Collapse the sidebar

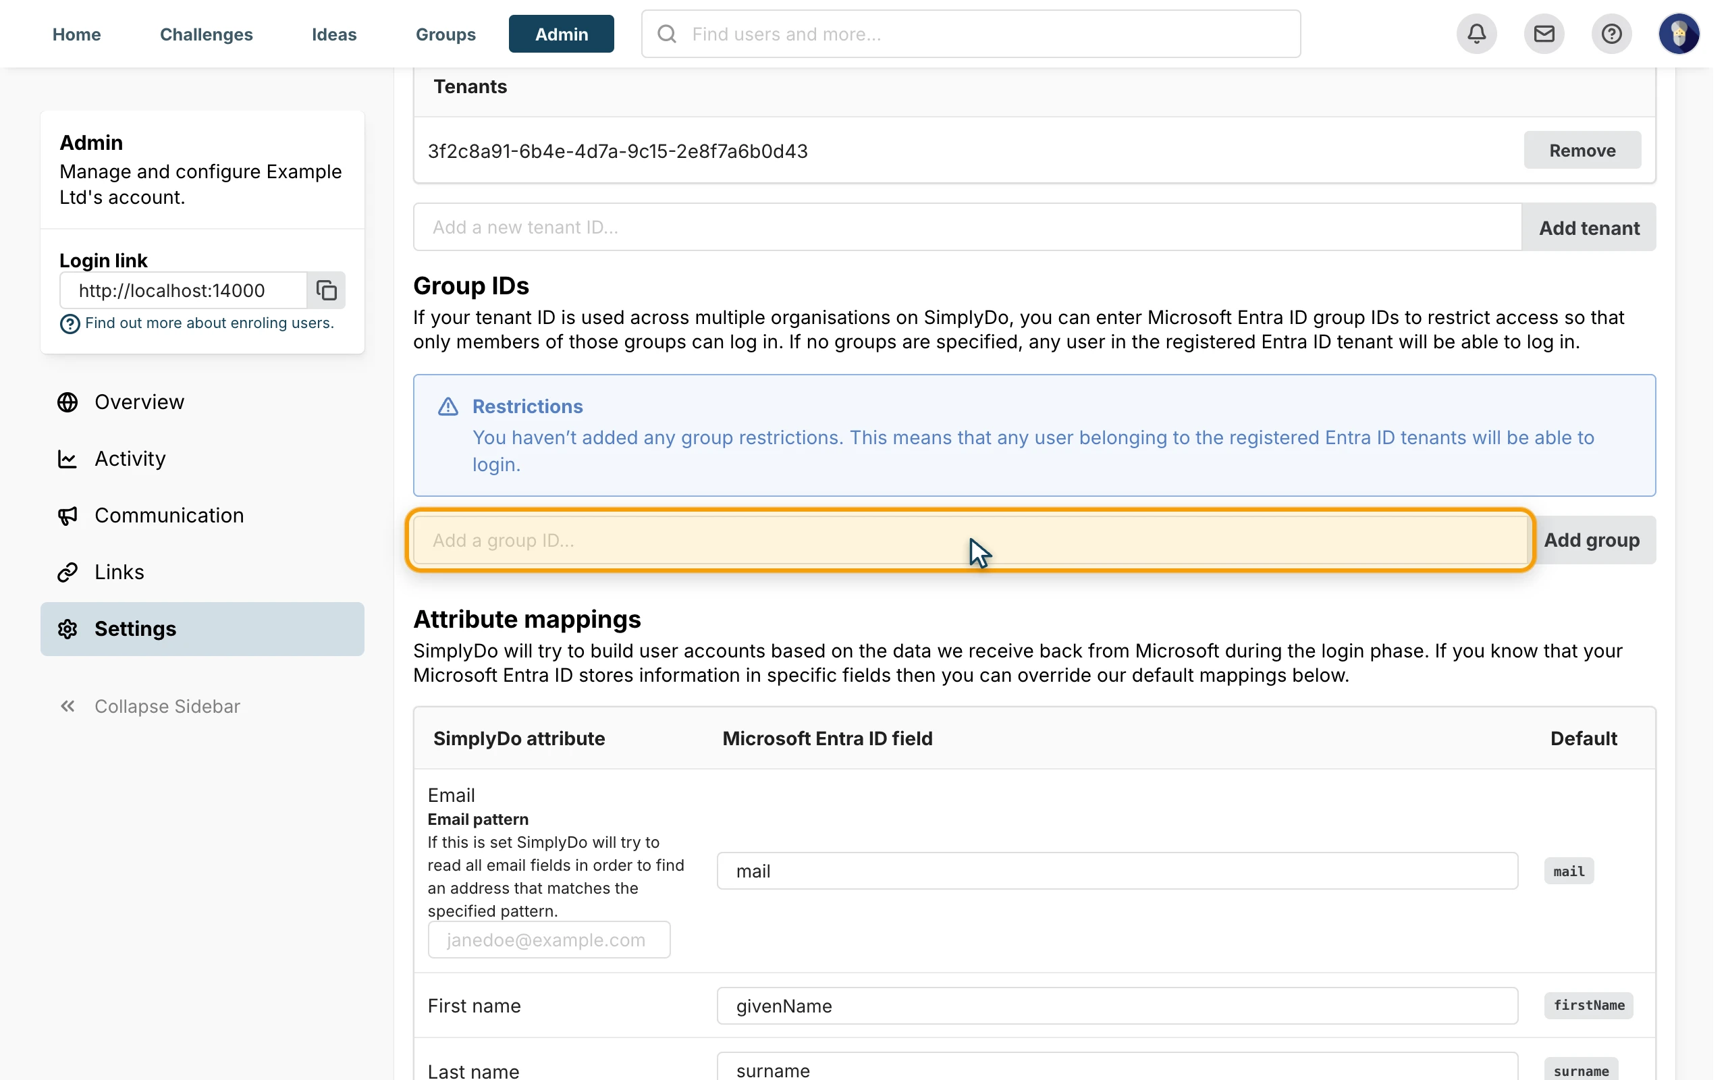point(150,707)
